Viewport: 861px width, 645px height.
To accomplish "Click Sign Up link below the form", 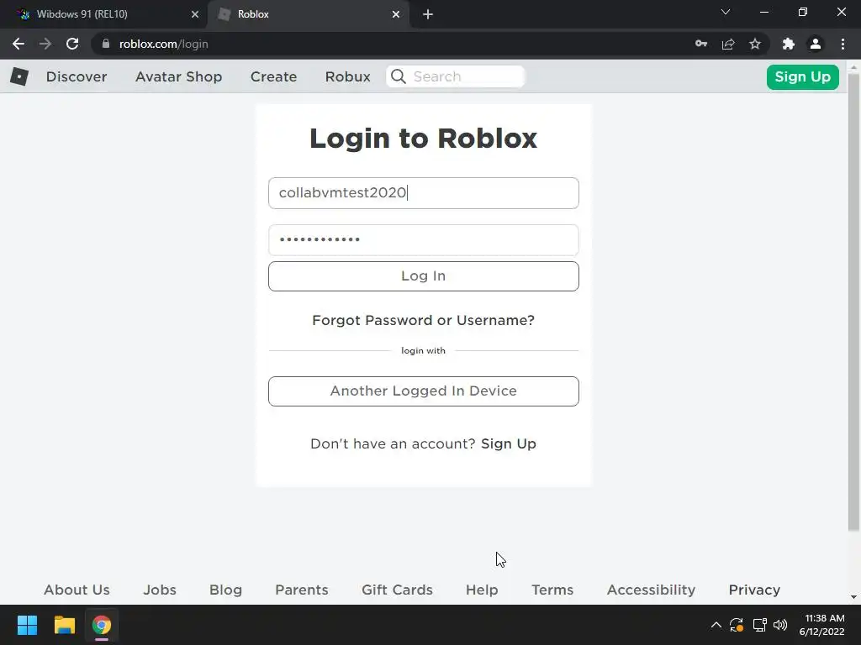I will (509, 443).
